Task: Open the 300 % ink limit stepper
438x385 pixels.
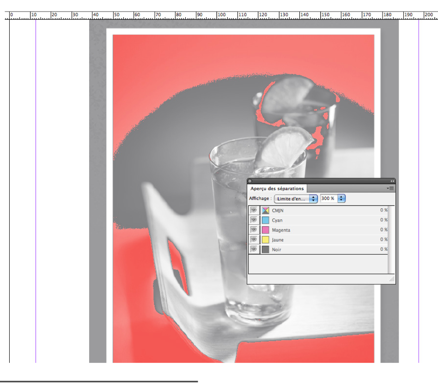Action: [341, 199]
